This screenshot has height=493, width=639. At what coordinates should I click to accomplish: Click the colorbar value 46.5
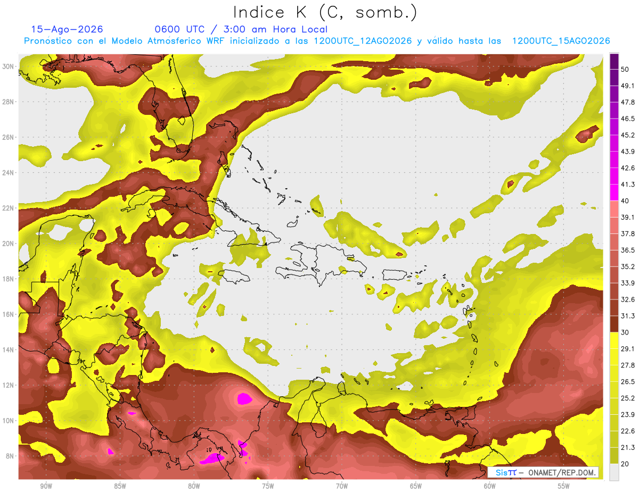(x=628, y=119)
